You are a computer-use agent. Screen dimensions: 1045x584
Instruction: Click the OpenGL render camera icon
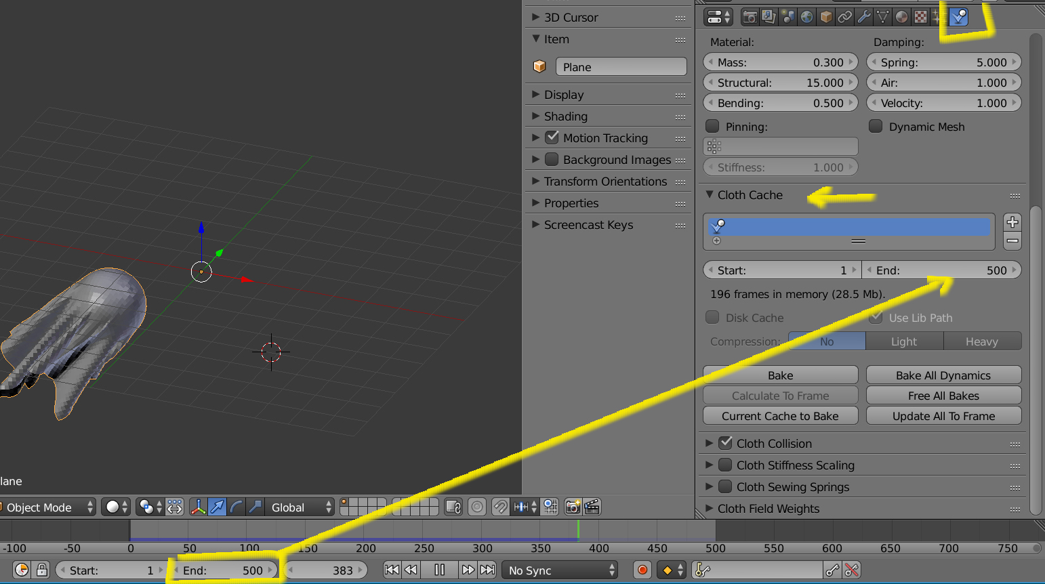point(573,507)
